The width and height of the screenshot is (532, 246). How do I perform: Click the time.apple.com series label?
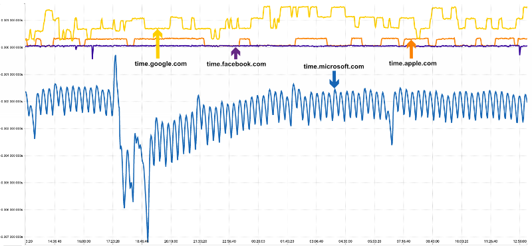(412, 63)
